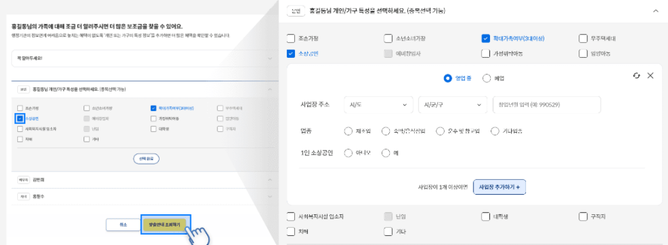Check 대학생 in the enlarged right panel
The height and width of the screenshot is (245, 668).
coord(485,217)
